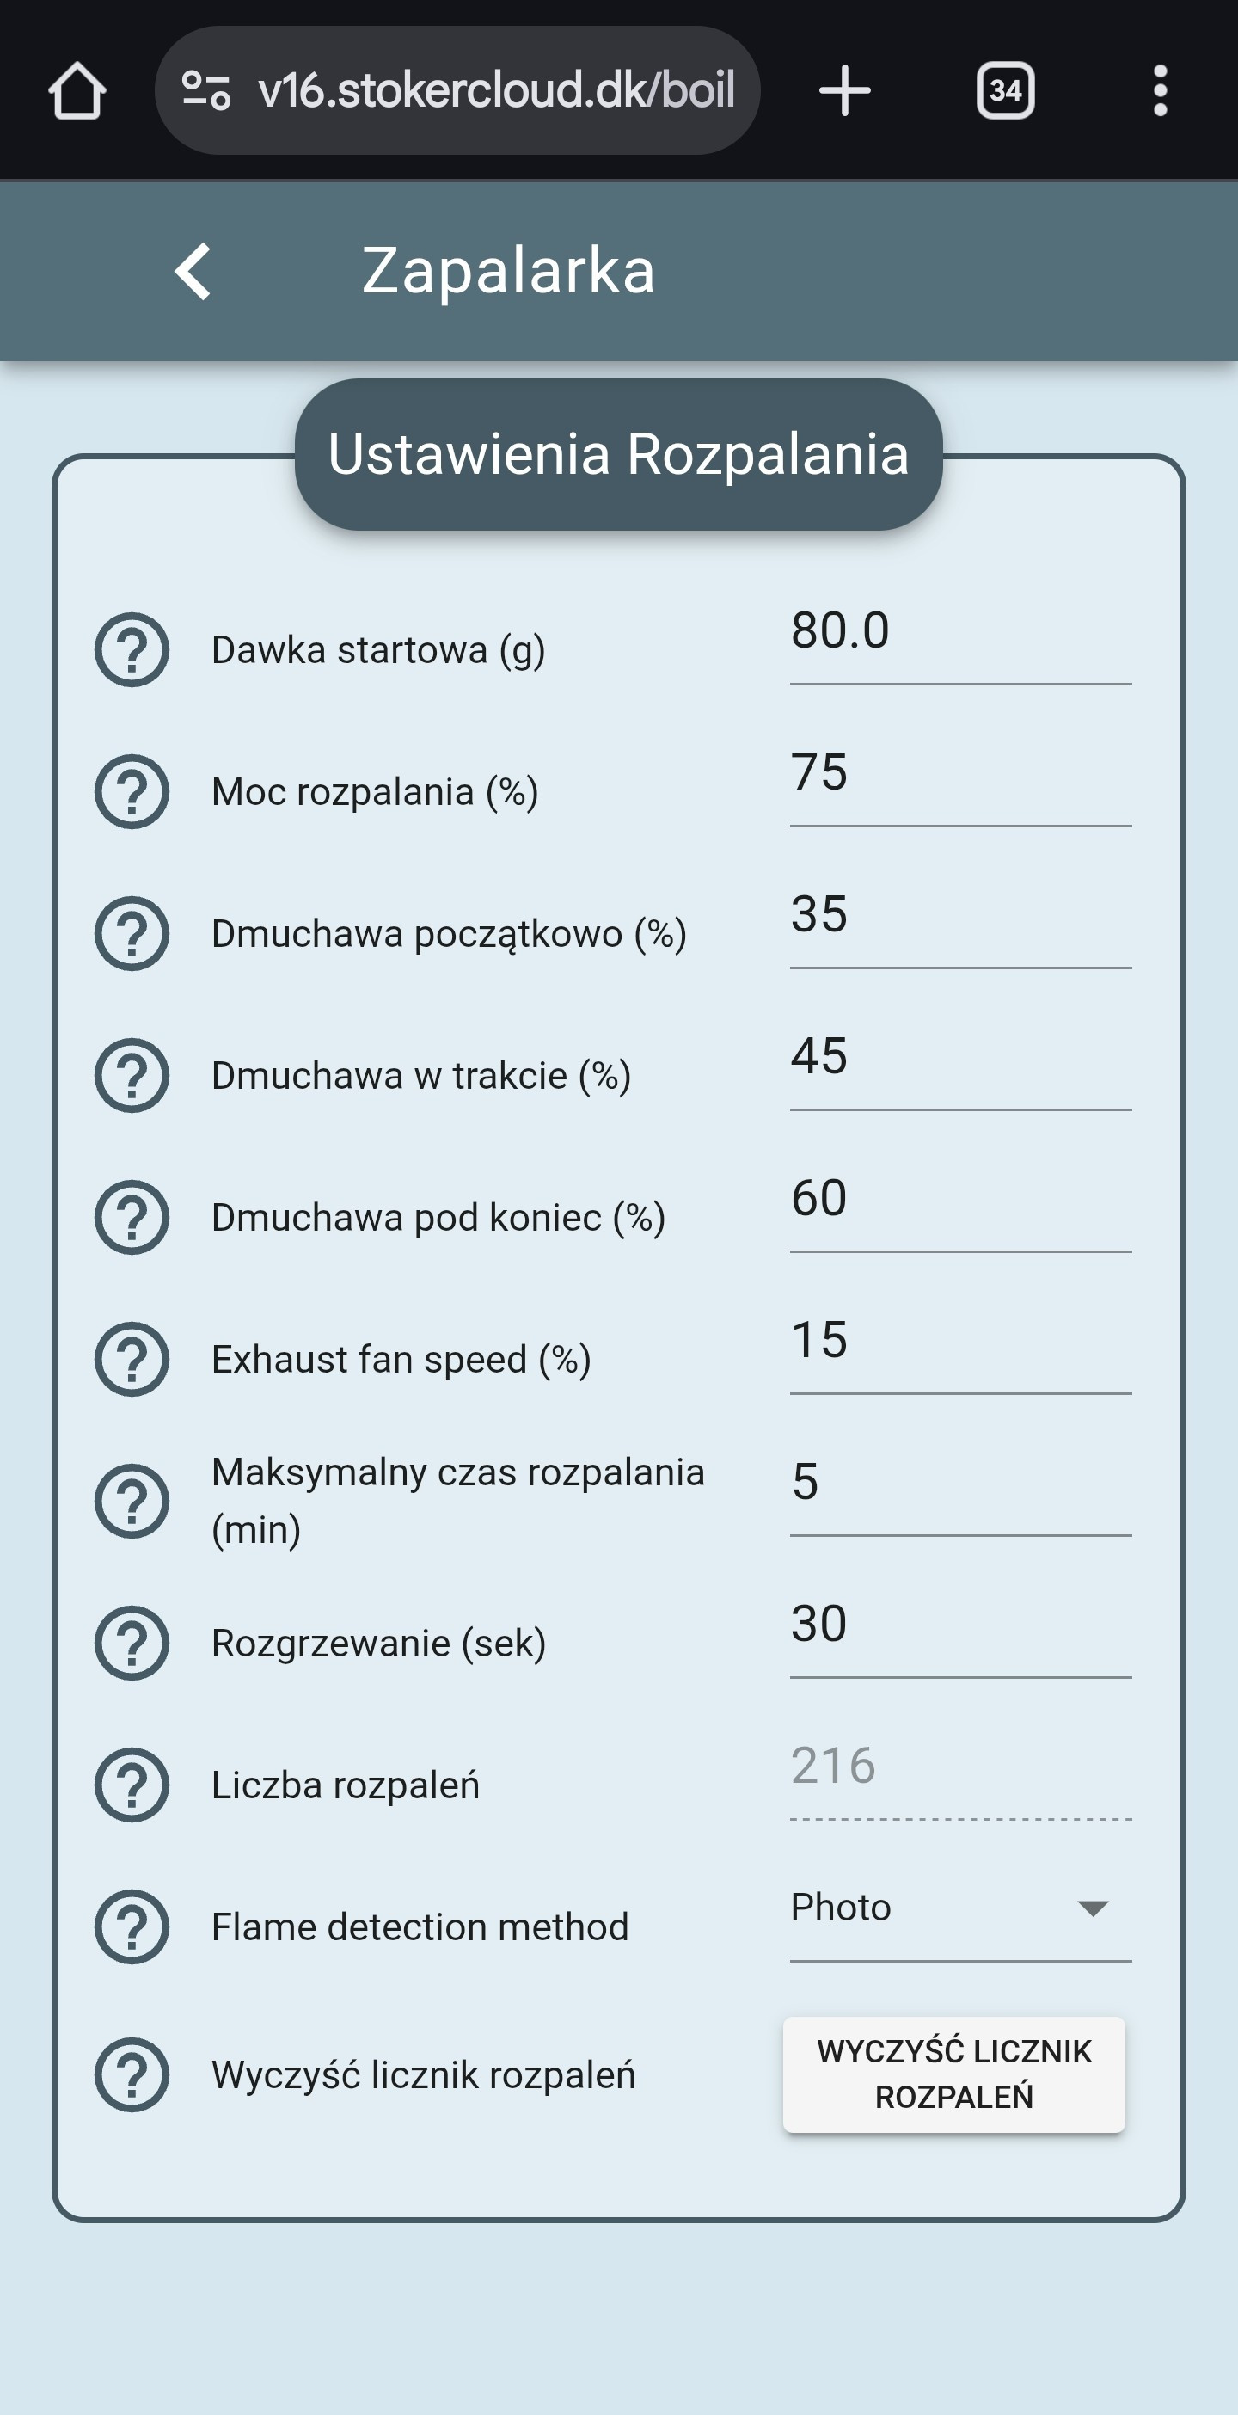
Task: Show the 34 open tabs switcher
Action: pyautogui.click(x=1005, y=91)
